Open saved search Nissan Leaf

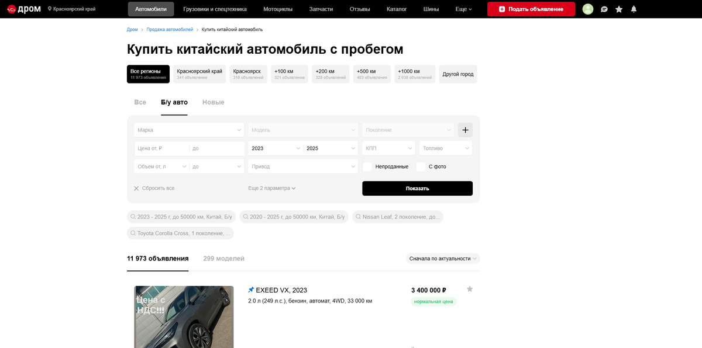click(x=398, y=217)
